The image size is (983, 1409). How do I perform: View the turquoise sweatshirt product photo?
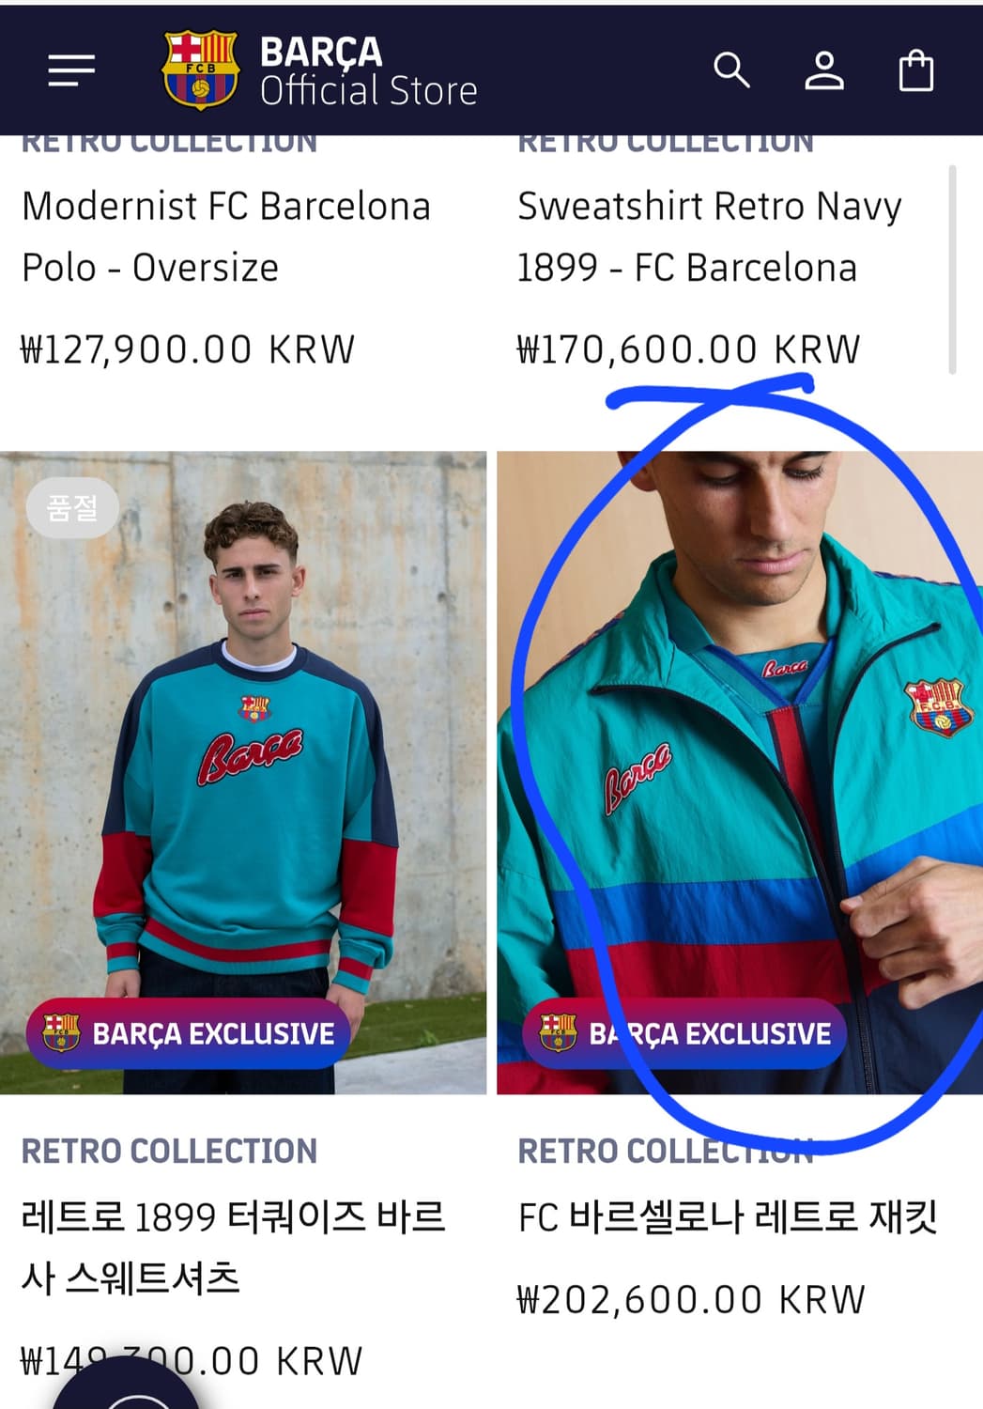click(243, 751)
